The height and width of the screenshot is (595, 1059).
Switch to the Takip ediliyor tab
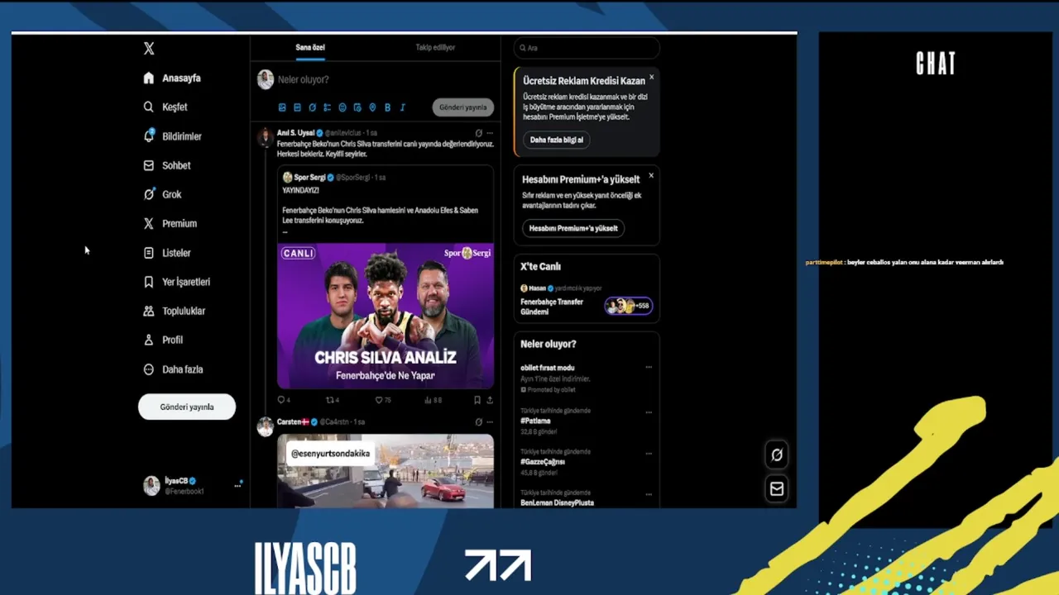pyautogui.click(x=435, y=47)
